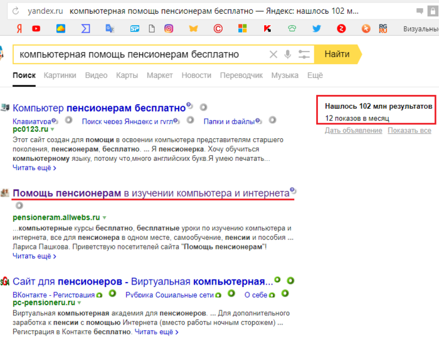Expand the pc0123.ru dropdown arrow
Viewport: 439px width, 343px height.
[x=52, y=129]
